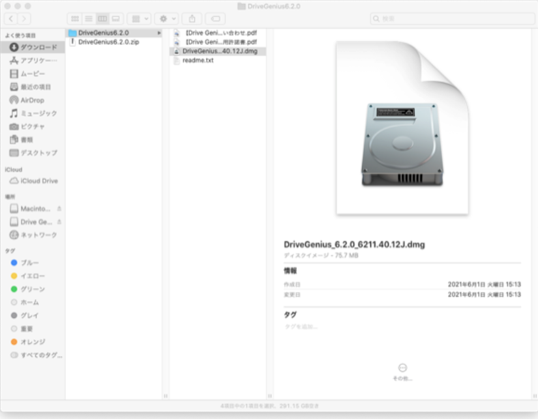This screenshot has width=538, height=419.
Task: Open the gear action menu dropdown
Action: [166, 19]
